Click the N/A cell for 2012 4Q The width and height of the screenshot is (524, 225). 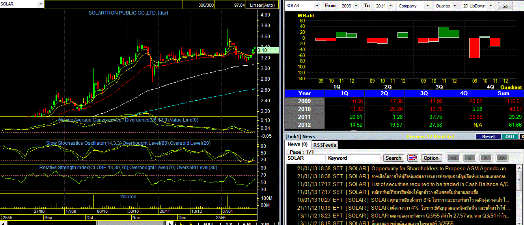(477, 125)
